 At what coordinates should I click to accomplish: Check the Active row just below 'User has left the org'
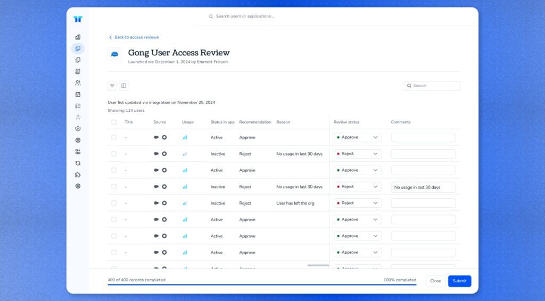pos(114,219)
